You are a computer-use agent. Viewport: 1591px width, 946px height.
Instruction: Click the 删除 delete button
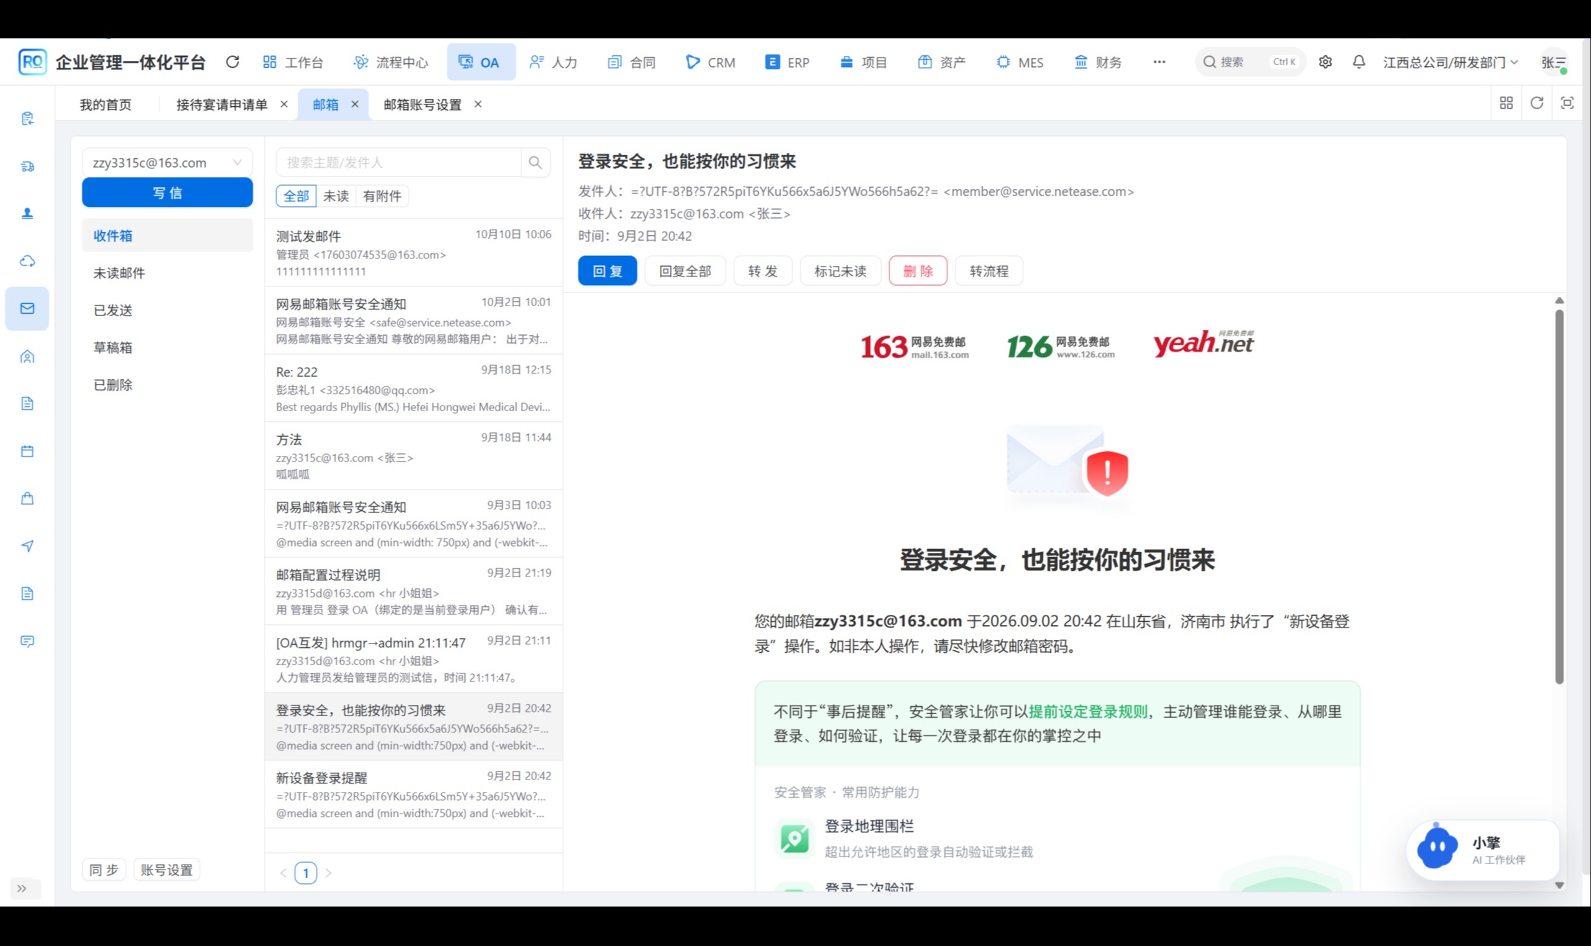click(x=918, y=271)
